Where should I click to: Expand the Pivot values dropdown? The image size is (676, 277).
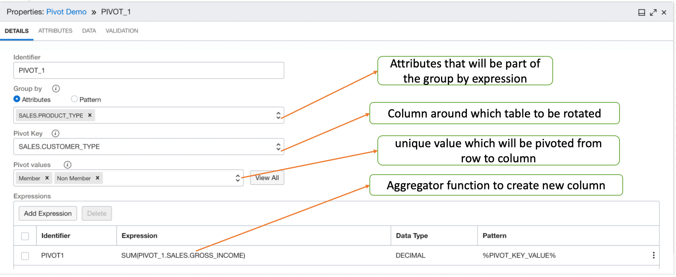click(x=237, y=178)
